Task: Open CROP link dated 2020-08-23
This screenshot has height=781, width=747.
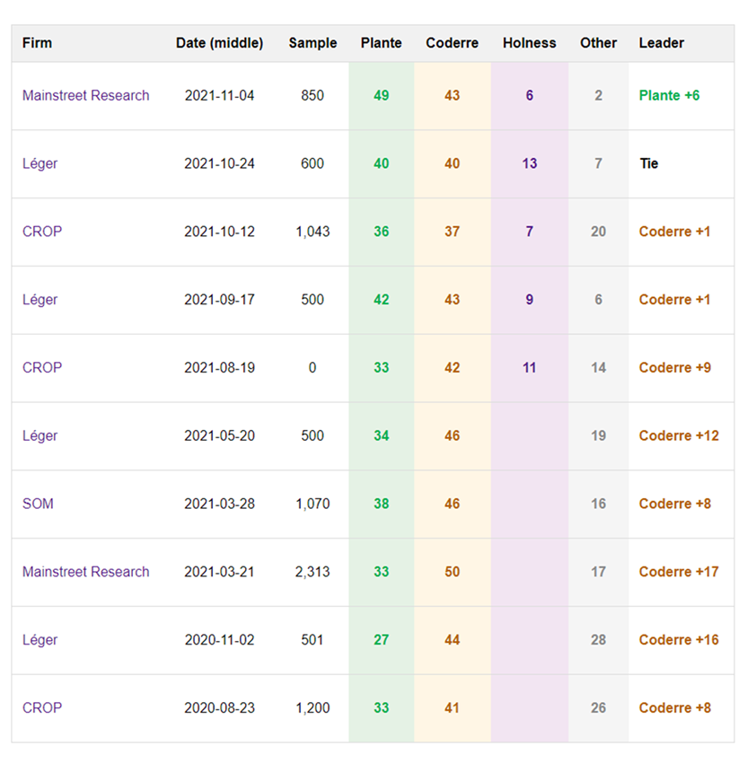Action: (x=42, y=708)
